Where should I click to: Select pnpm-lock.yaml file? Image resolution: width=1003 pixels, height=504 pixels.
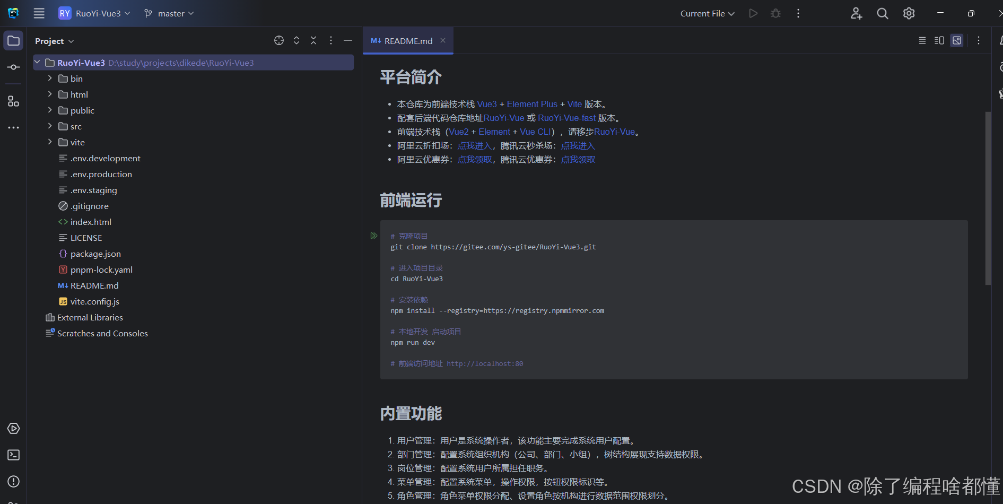[95, 270]
